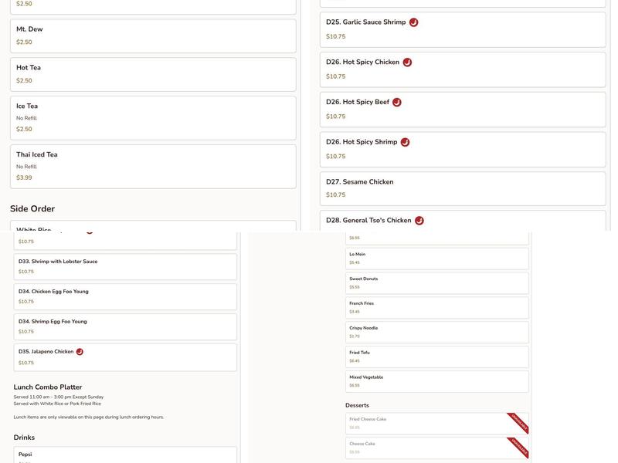Tap the spicy icon next to Jalapeno Chicken

pos(80,352)
